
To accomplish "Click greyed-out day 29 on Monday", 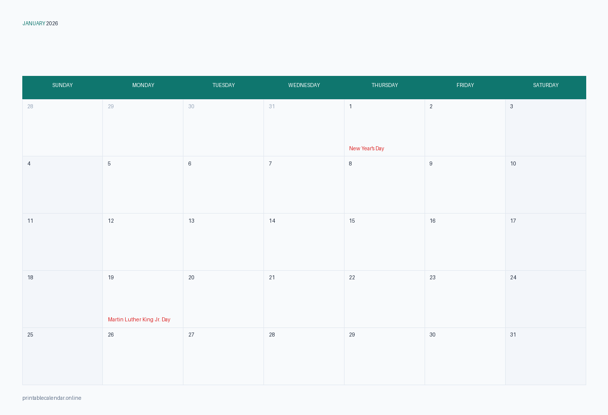I will click(111, 106).
